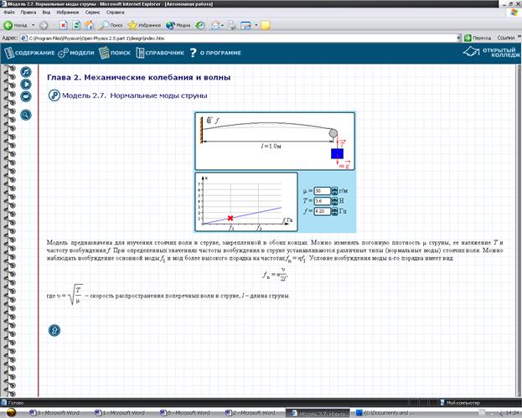Increase T with the stepper up arrow
The image size is (522, 418).
point(334,199)
